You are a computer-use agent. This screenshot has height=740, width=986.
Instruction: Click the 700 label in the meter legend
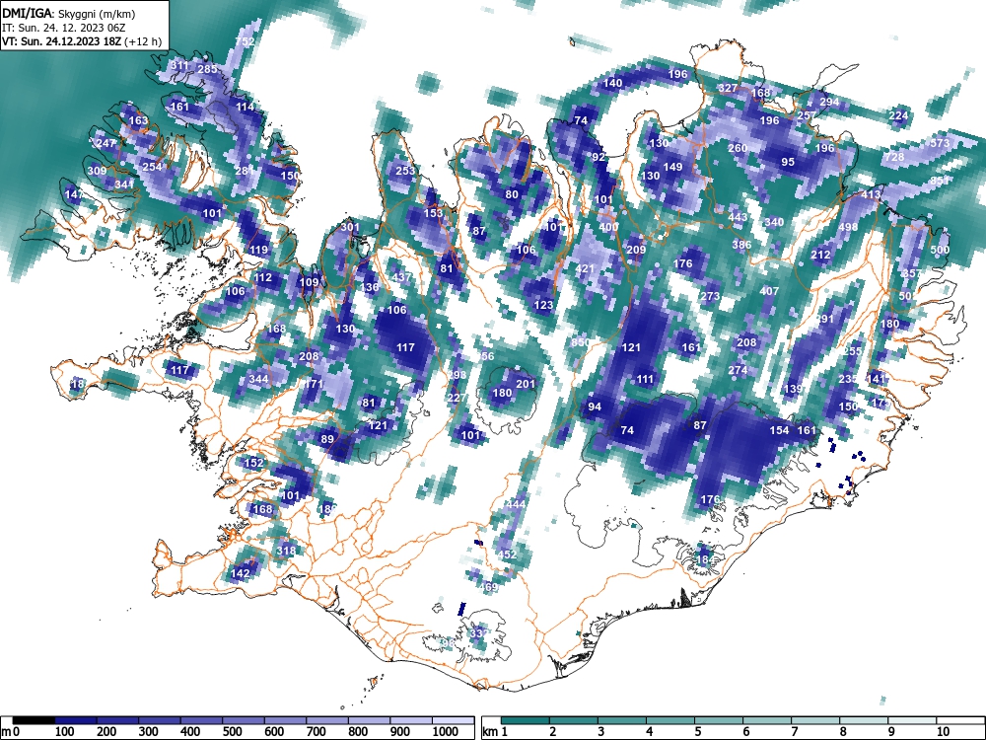pos(317,732)
